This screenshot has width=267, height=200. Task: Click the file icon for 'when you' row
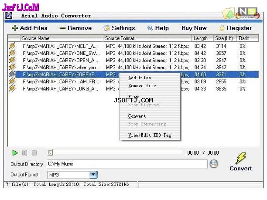tap(12, 67)
